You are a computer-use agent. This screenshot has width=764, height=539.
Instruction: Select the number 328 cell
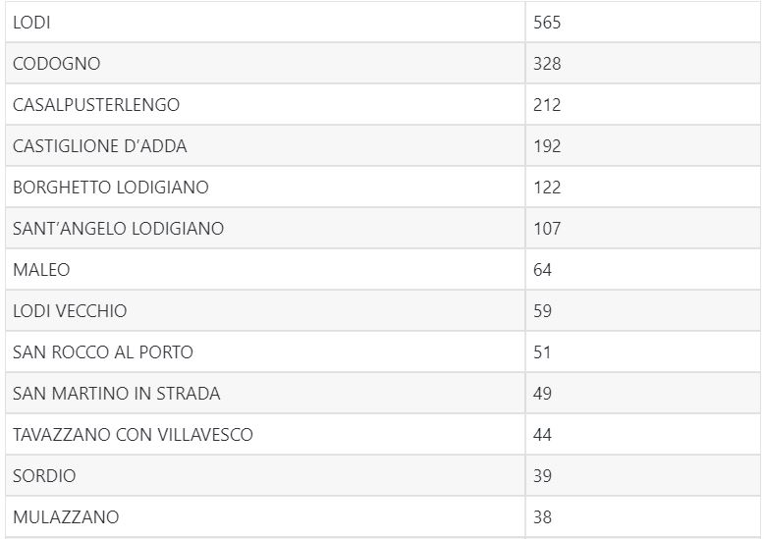click(547, 64)
